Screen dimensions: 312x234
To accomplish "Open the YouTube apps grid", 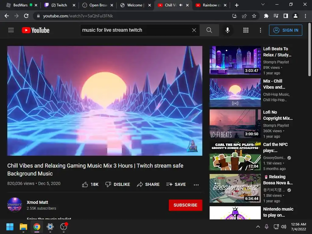I will 246,30.
